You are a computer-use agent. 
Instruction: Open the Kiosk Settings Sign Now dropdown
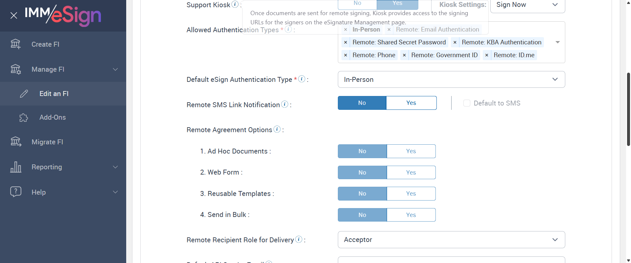pos(527,5)
